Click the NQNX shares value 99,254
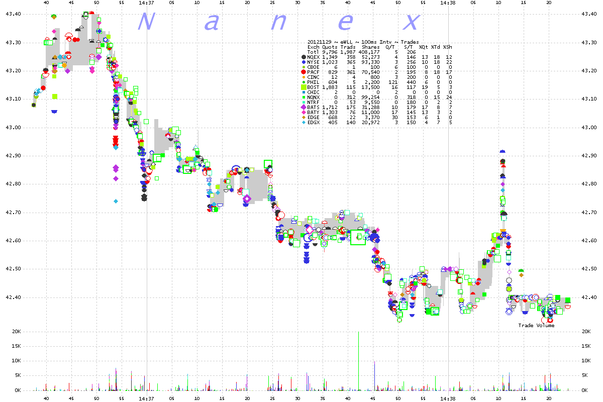 coord(371,97)
